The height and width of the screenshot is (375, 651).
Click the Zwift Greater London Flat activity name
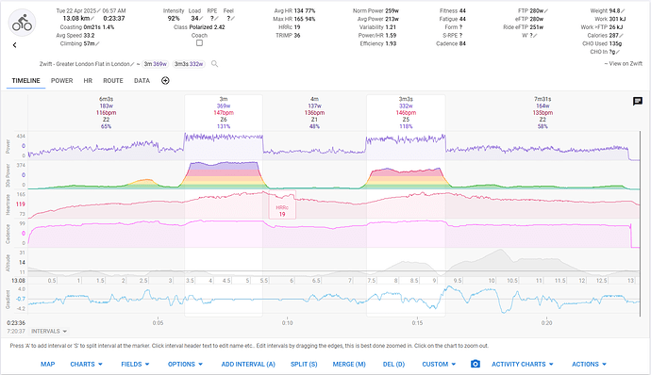click(84, 64)
